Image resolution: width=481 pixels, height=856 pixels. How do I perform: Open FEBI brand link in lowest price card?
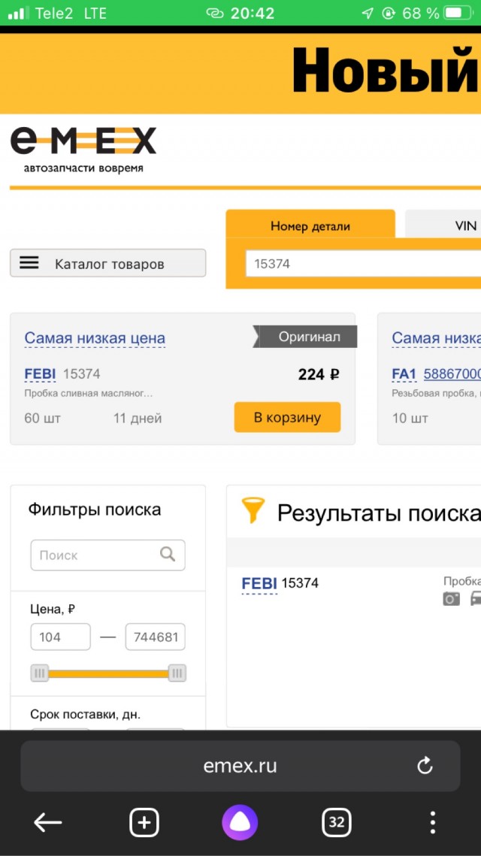pos(41,374)
